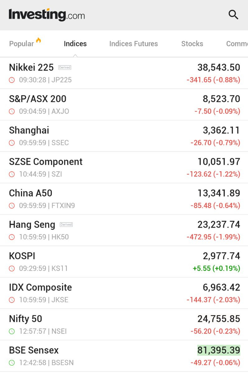Tap the highlighted BSE Sensex price 81,395.39
The image size is (248, 373).
click(219, 350)
